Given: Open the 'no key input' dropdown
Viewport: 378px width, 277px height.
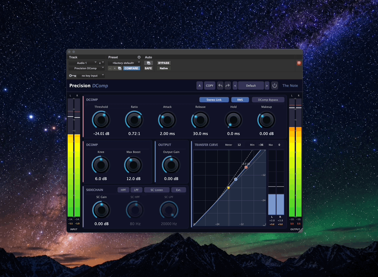Looking at the screenshot, I should pos(91,76).
